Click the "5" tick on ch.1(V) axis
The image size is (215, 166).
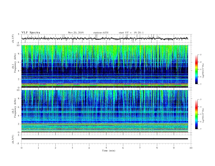(19, 34)
